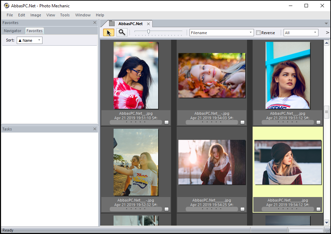Select thumbnail of woman in red tie-dye shirt
Viewport: 331px width, 234px height.
[x=136, y=75]
